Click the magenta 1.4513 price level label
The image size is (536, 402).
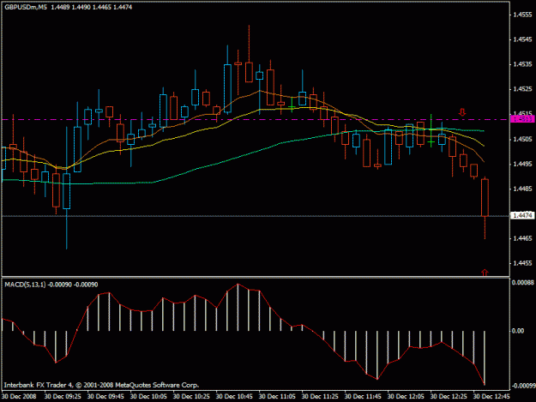point(522,119)
